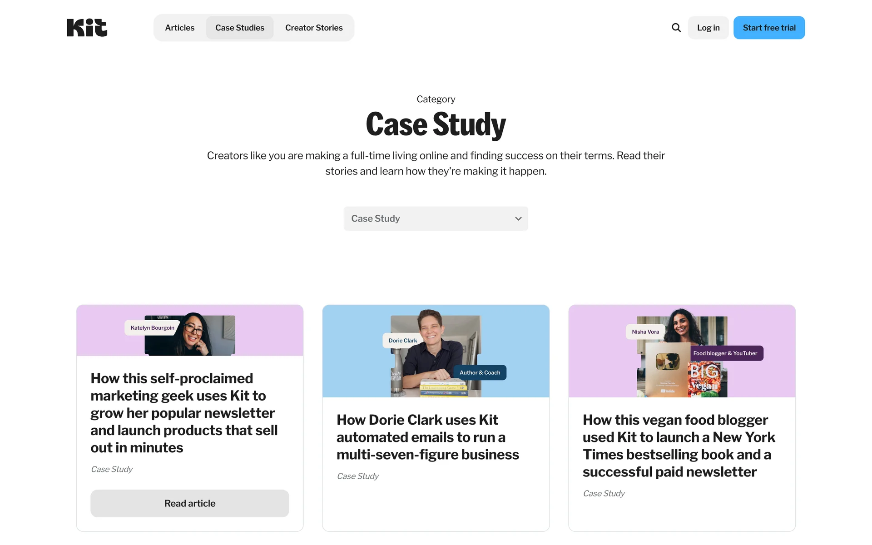Open the vegan food blogger article headline
The image size is (872, 545).
click(679, 446)
